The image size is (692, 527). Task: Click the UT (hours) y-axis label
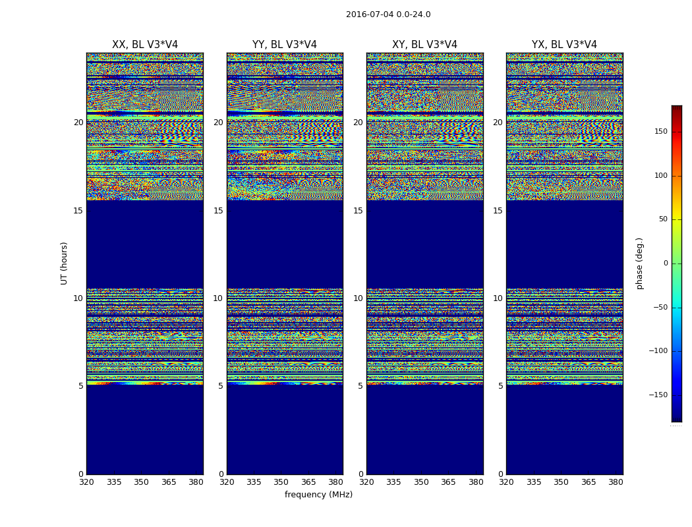pos(65,263)
